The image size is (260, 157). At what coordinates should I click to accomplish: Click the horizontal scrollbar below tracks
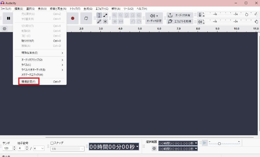(x=149, y=137)
